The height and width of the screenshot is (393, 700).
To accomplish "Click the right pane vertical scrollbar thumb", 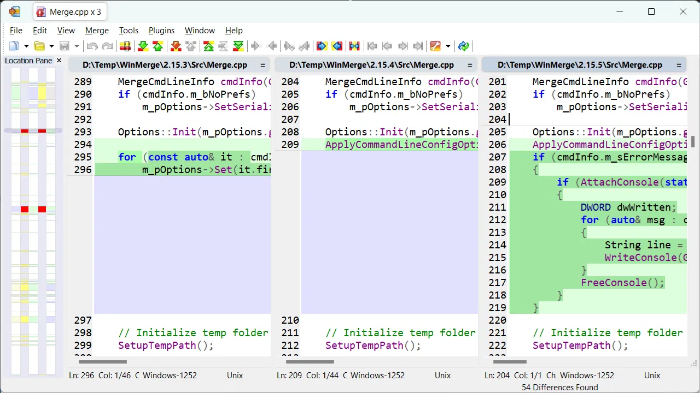I will click(x=693, y=142).
